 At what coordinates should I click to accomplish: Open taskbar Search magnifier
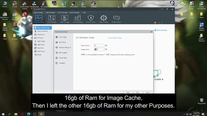[x=9, y=114]
